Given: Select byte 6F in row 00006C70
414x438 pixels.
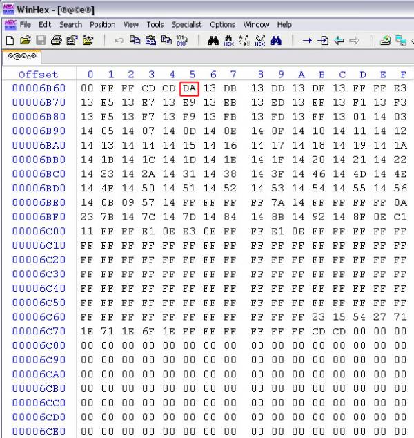Looking at the screenshot, I should click(148, 331).
